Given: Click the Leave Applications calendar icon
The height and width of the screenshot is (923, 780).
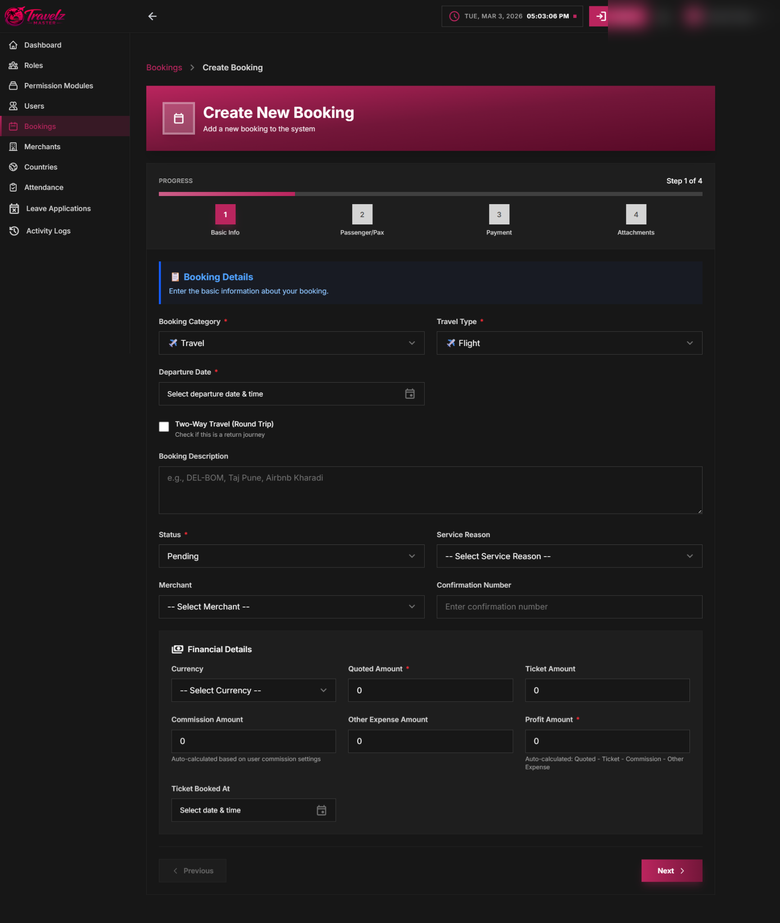Looking at the screenshot, I should point(14,209).
